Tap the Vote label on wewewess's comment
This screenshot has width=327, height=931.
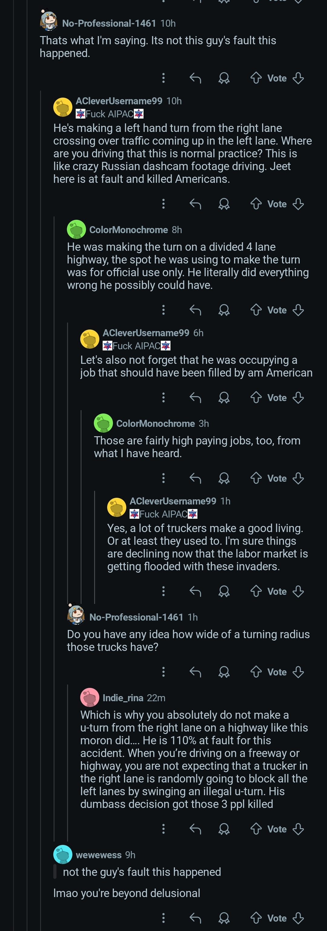tap(277, 918)
